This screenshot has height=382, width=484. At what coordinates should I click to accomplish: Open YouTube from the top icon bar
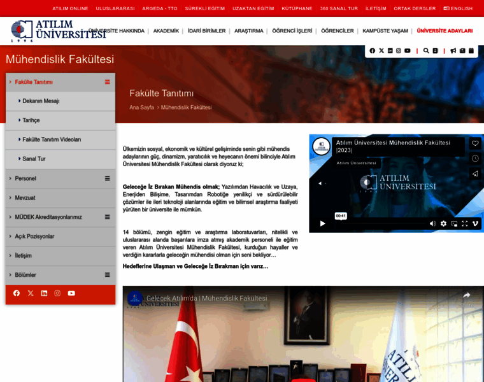[408, 50]
